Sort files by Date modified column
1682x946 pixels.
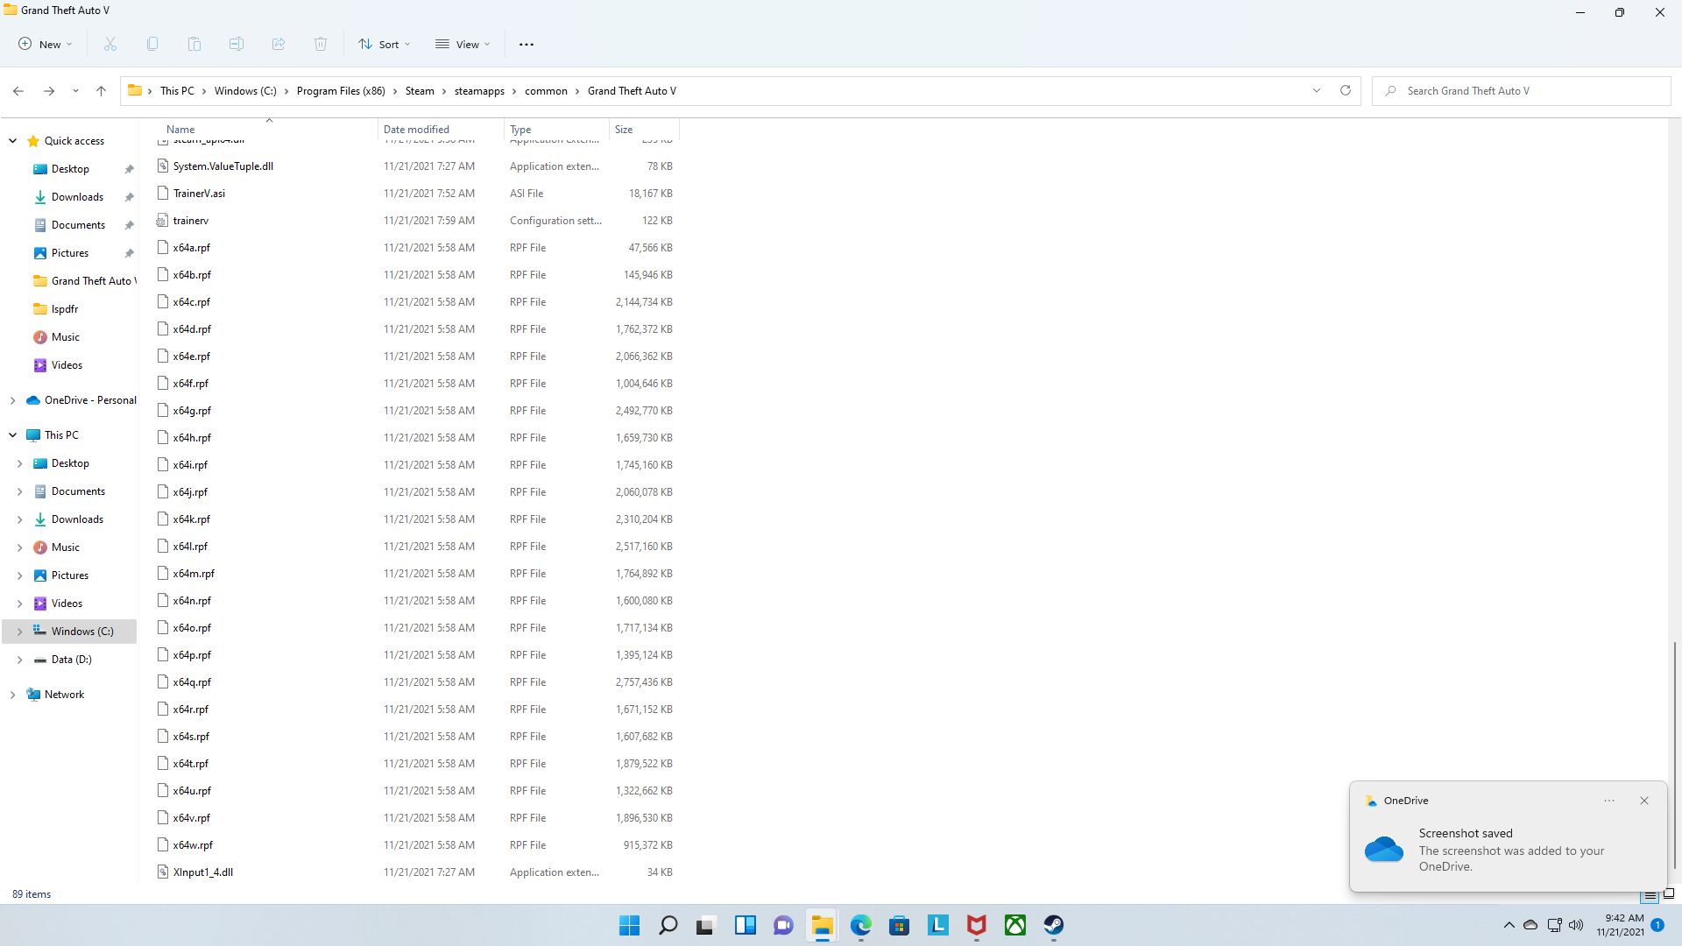tap(416, 130)
